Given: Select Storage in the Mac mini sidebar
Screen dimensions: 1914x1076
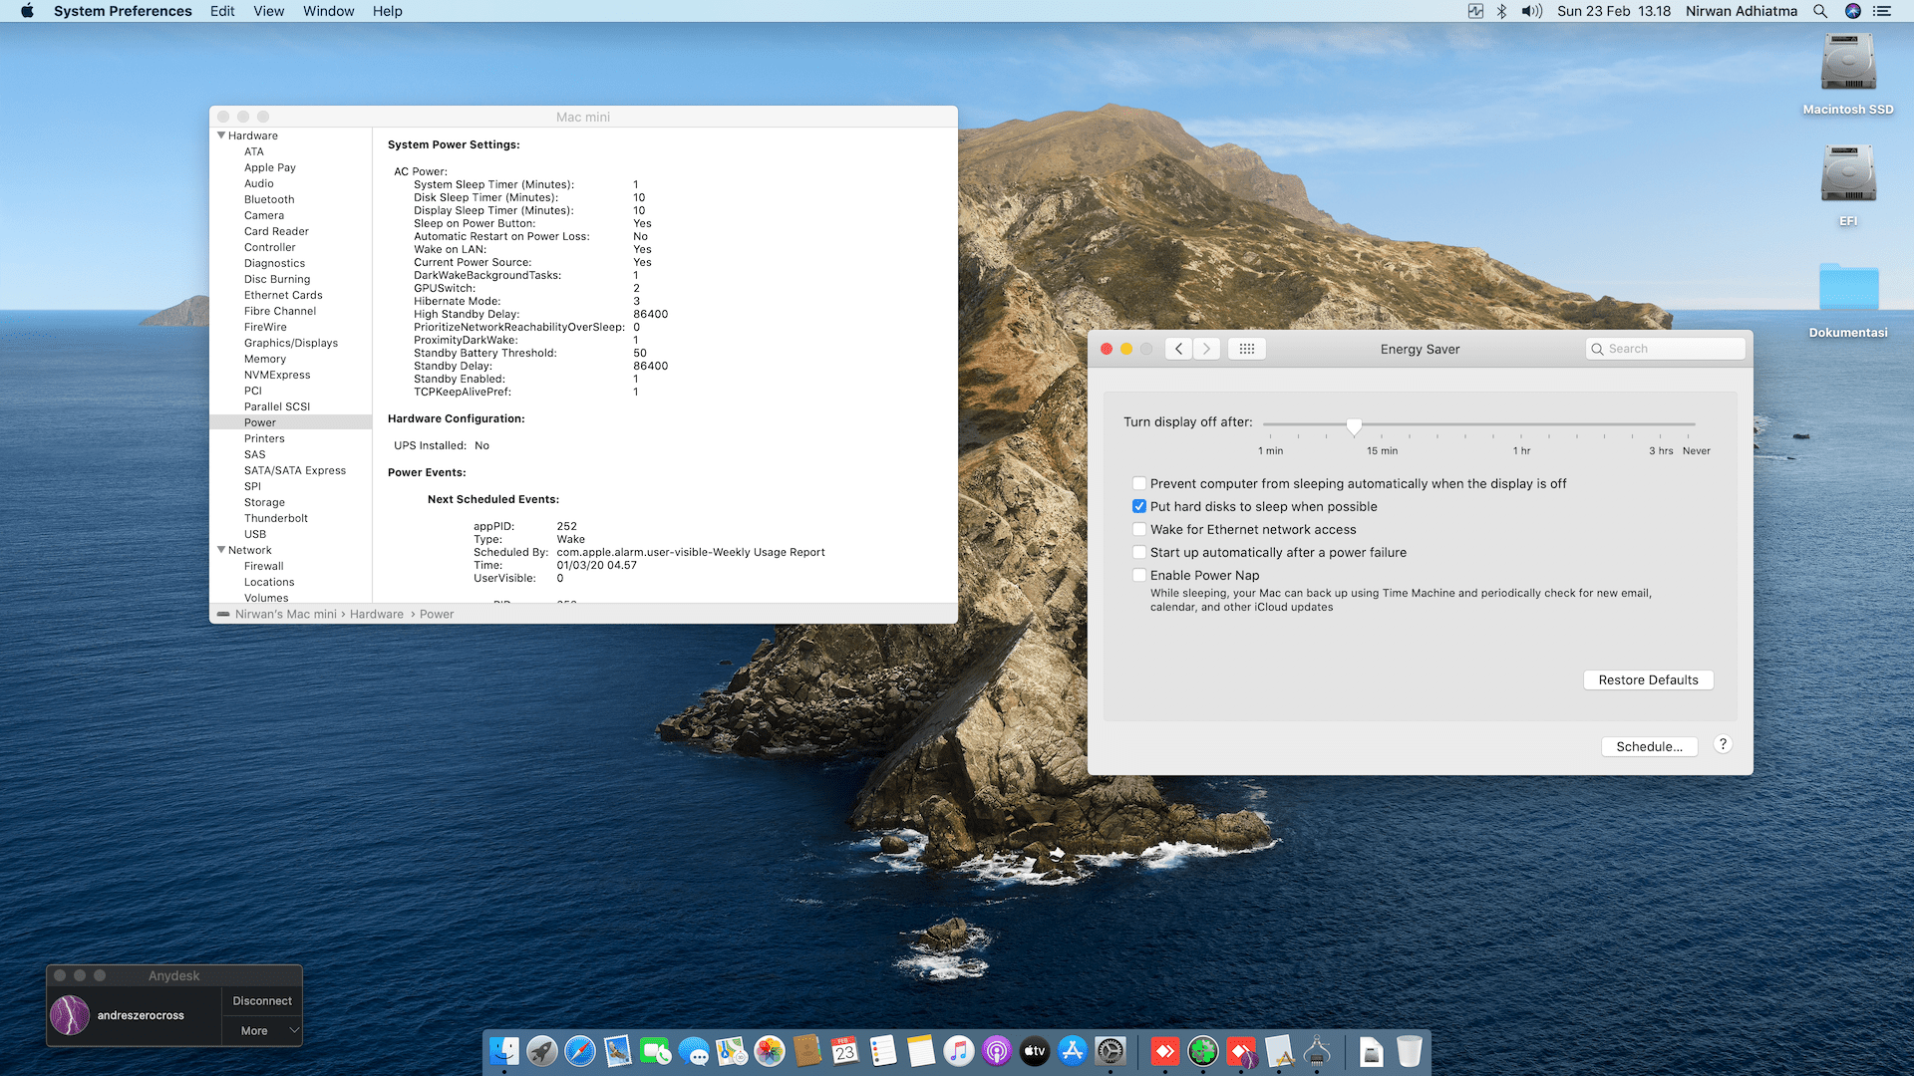Looking at the screenshot, I should click(264, 502).
